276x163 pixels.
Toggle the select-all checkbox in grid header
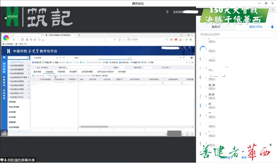(33, 80)
